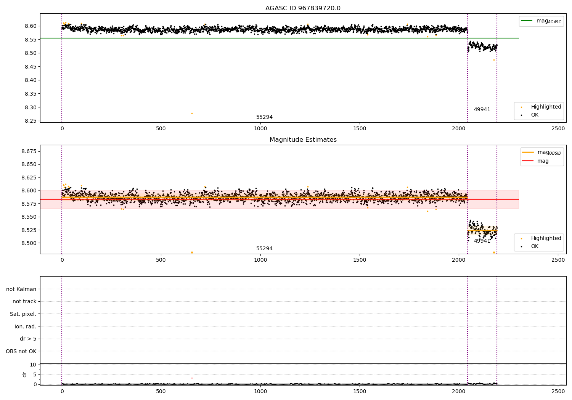Click the 'OBS not OK' axis label

(21, 351)
